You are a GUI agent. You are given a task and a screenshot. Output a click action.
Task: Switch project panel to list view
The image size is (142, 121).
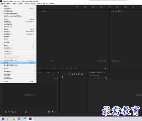click(x=6, y=112)
